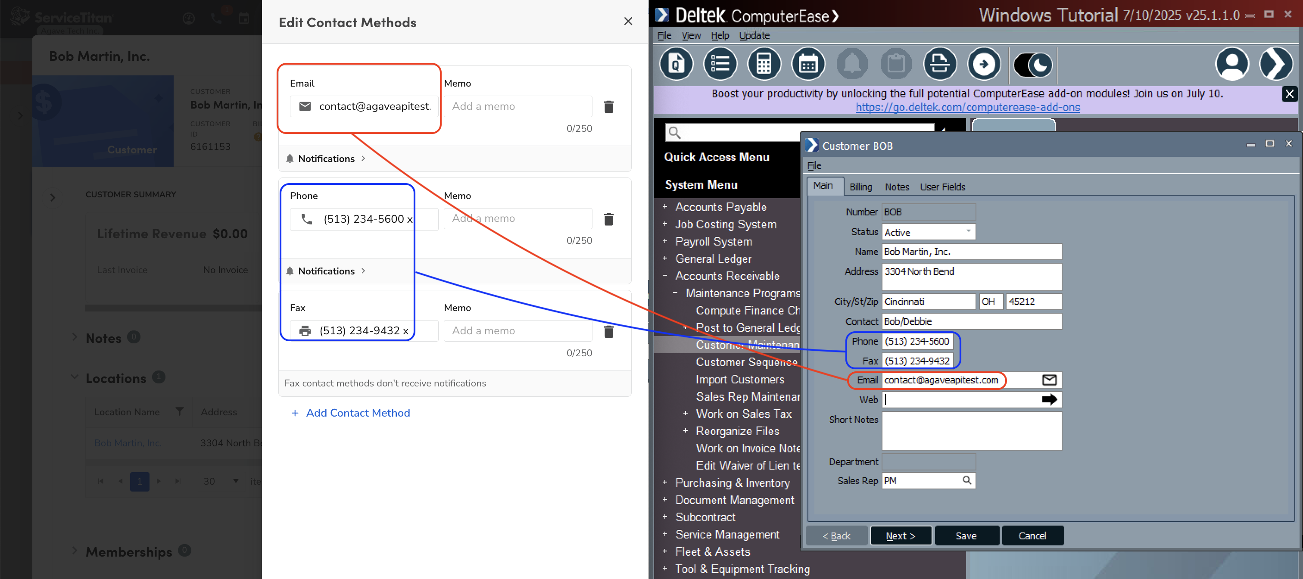Click the < Back button

click(x=836, y=536)
